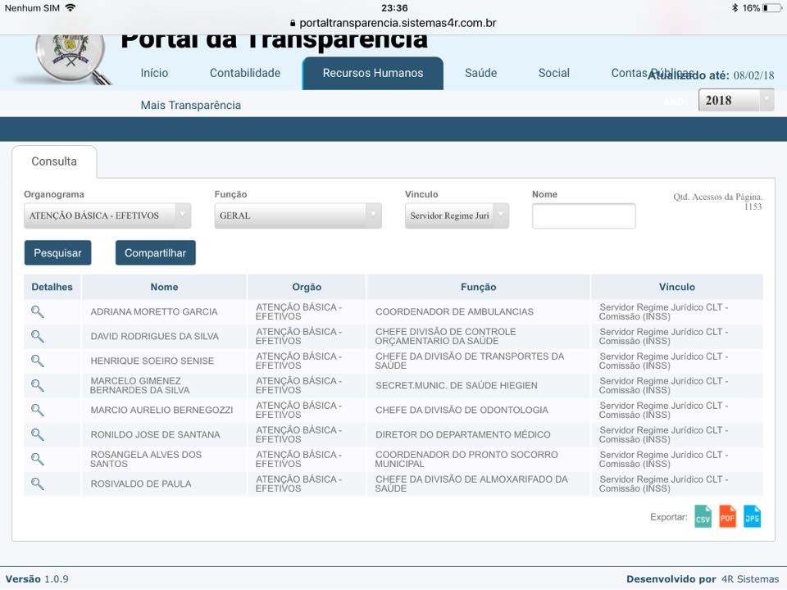Click CHEFE DA DIVISÃO DE ALMOXARIFADO cell
This screenshot has height=590, width=787.
471,483
